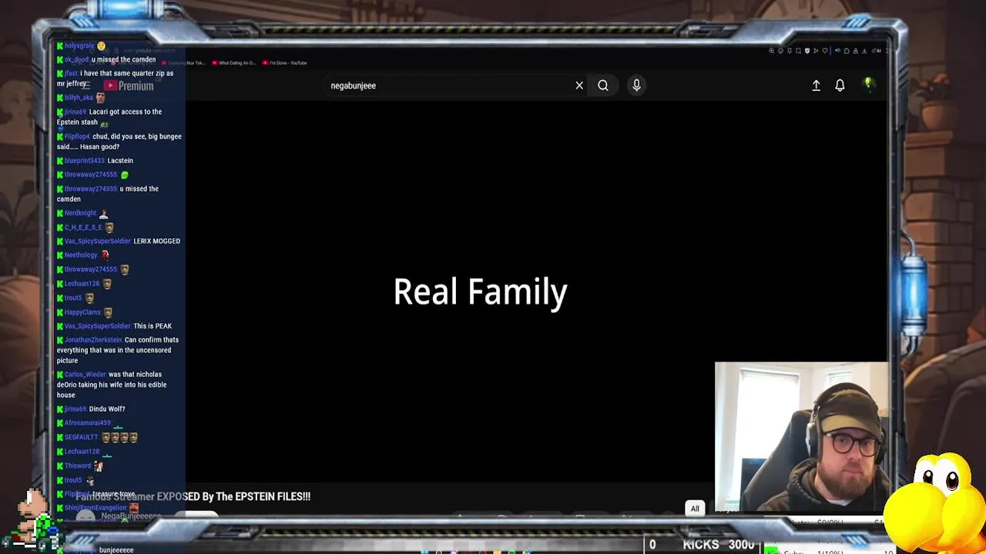986x554 pixels.
Task: Open the YouTube hamburger guide menu
Action: pos(86,86)
